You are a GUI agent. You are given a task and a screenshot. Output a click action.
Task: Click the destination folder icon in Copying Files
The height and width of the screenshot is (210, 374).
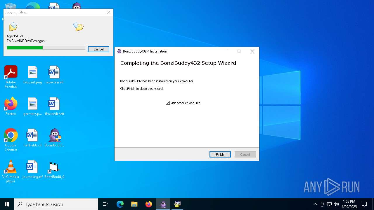[x=78, y=27]
